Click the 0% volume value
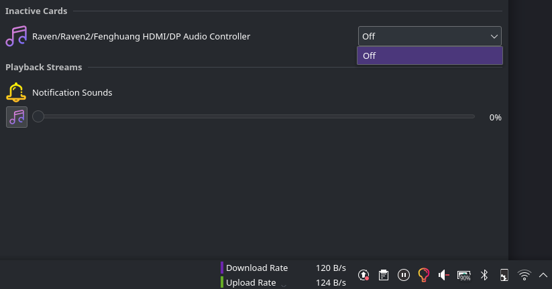552x289 pixels. [x=495, y=117]
